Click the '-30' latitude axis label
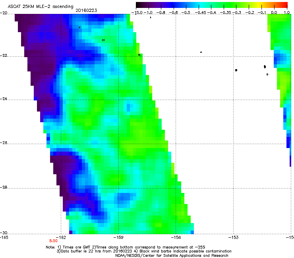 tap(4, 233)
